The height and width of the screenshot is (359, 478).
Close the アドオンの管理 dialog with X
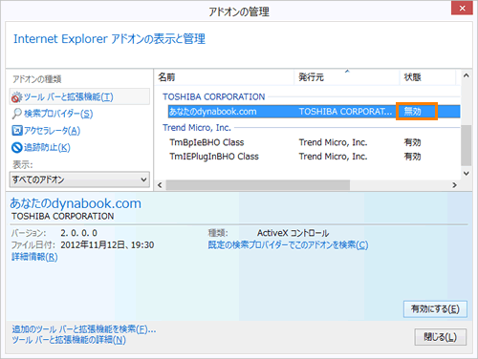[x=462, y=8]
